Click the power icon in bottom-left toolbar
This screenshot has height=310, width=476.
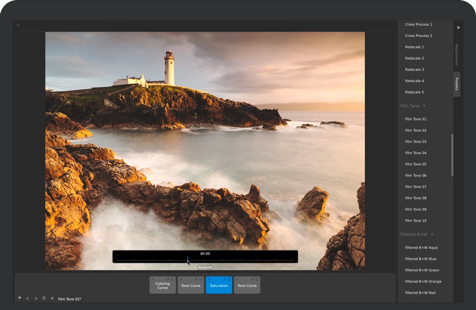point(44,298)
